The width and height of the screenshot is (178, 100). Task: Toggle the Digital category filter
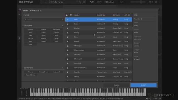(43, 35)
